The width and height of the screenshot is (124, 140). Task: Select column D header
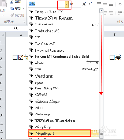pos(114,35)
